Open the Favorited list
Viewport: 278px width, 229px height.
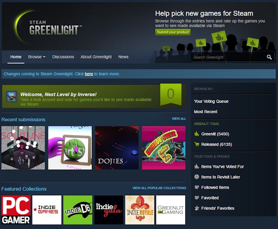click(x=210, y=198)
